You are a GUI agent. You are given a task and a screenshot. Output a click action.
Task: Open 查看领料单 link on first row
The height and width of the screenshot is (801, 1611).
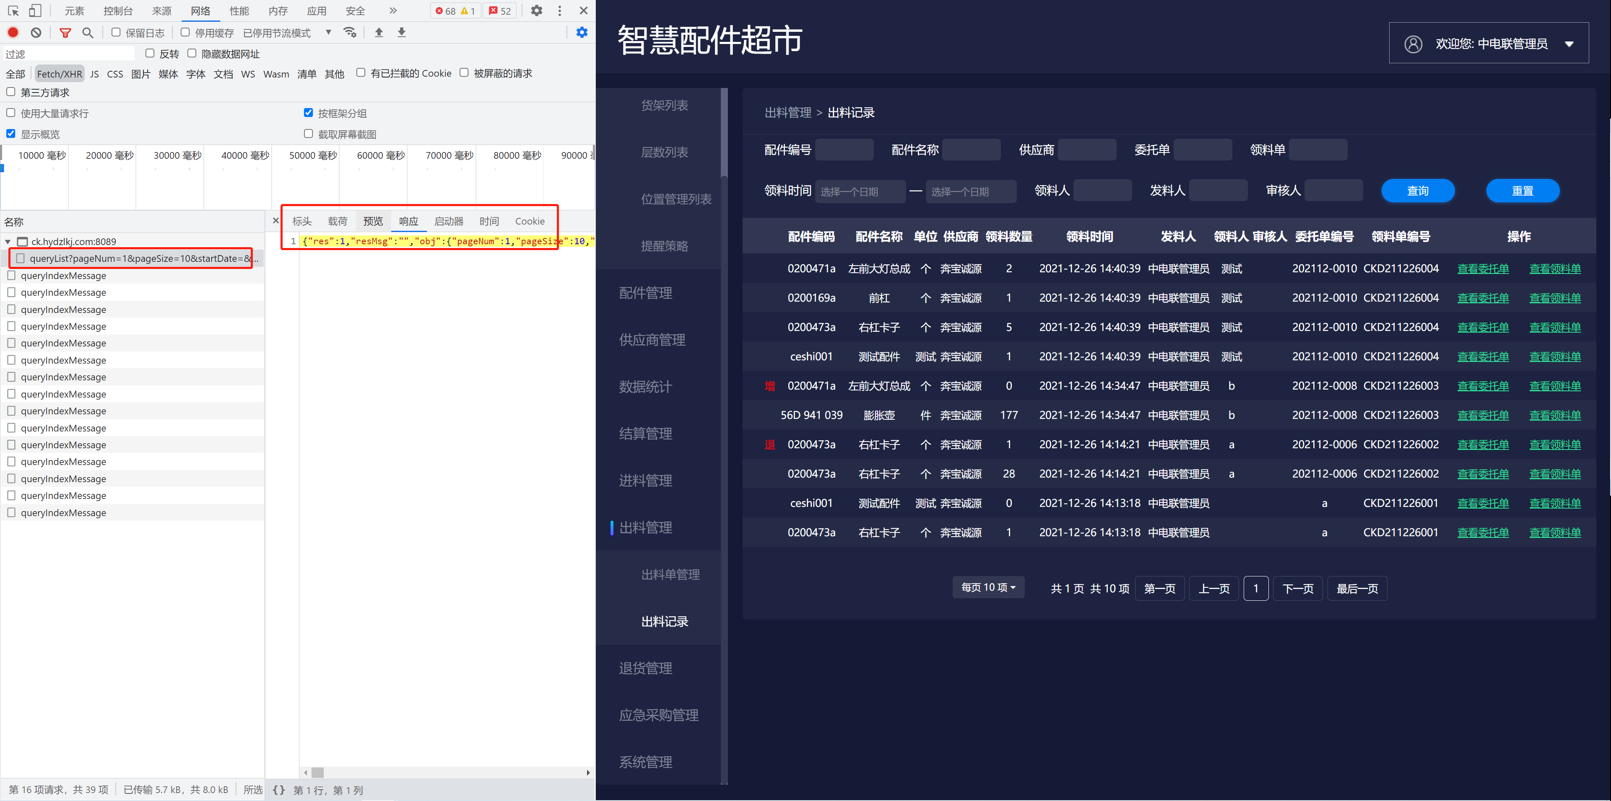[x=1555, y=268]
